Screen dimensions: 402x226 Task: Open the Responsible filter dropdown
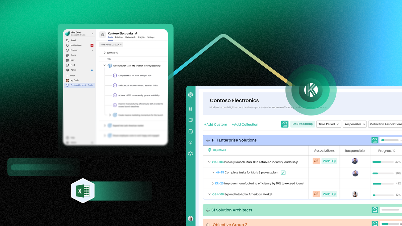[354, 124]
